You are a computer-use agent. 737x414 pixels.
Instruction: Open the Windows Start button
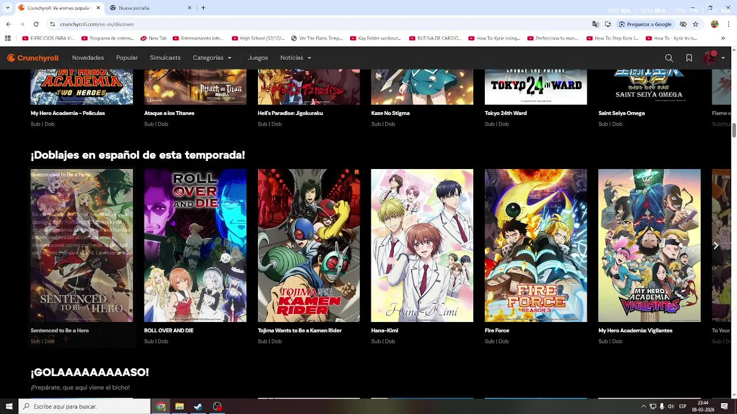point(9,407)
